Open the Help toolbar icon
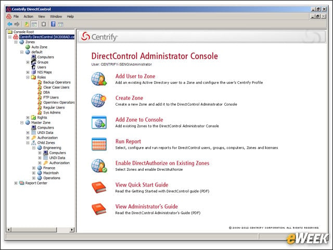The height and width of the screenshot is (250, 333). pyautogui.click(x=53, y=24)
